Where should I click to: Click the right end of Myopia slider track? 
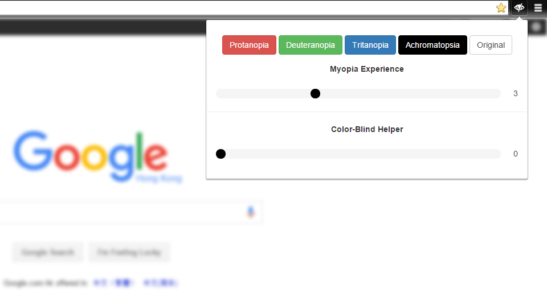[497, 94]
